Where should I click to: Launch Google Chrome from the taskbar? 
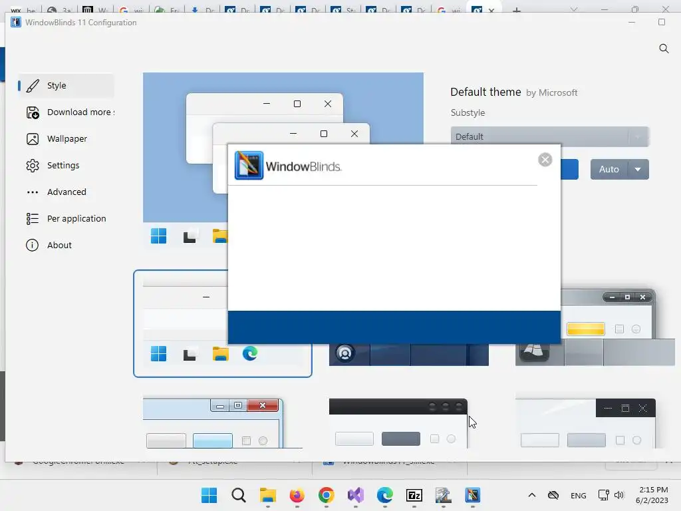[326, 495]
